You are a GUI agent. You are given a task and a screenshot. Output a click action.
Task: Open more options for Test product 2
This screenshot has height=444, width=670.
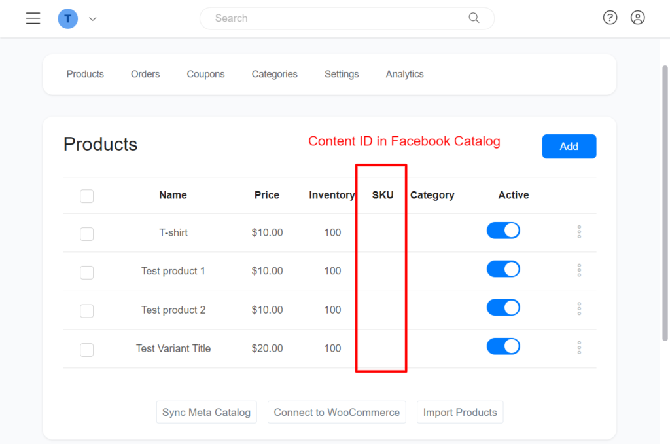579,309
